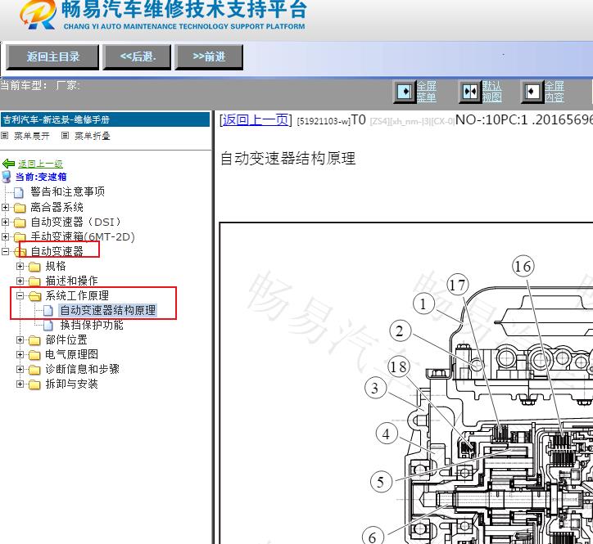The image size is (593, 544).
Task: Open the 默认视图 text link
Action: [x=492, y=92]
